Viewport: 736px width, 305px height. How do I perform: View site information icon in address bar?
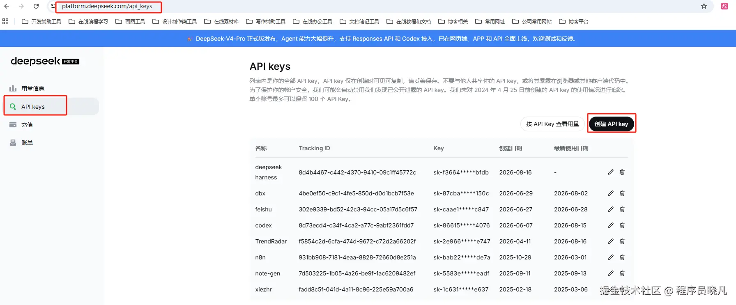pyautogui.click(x=53, y=6)
